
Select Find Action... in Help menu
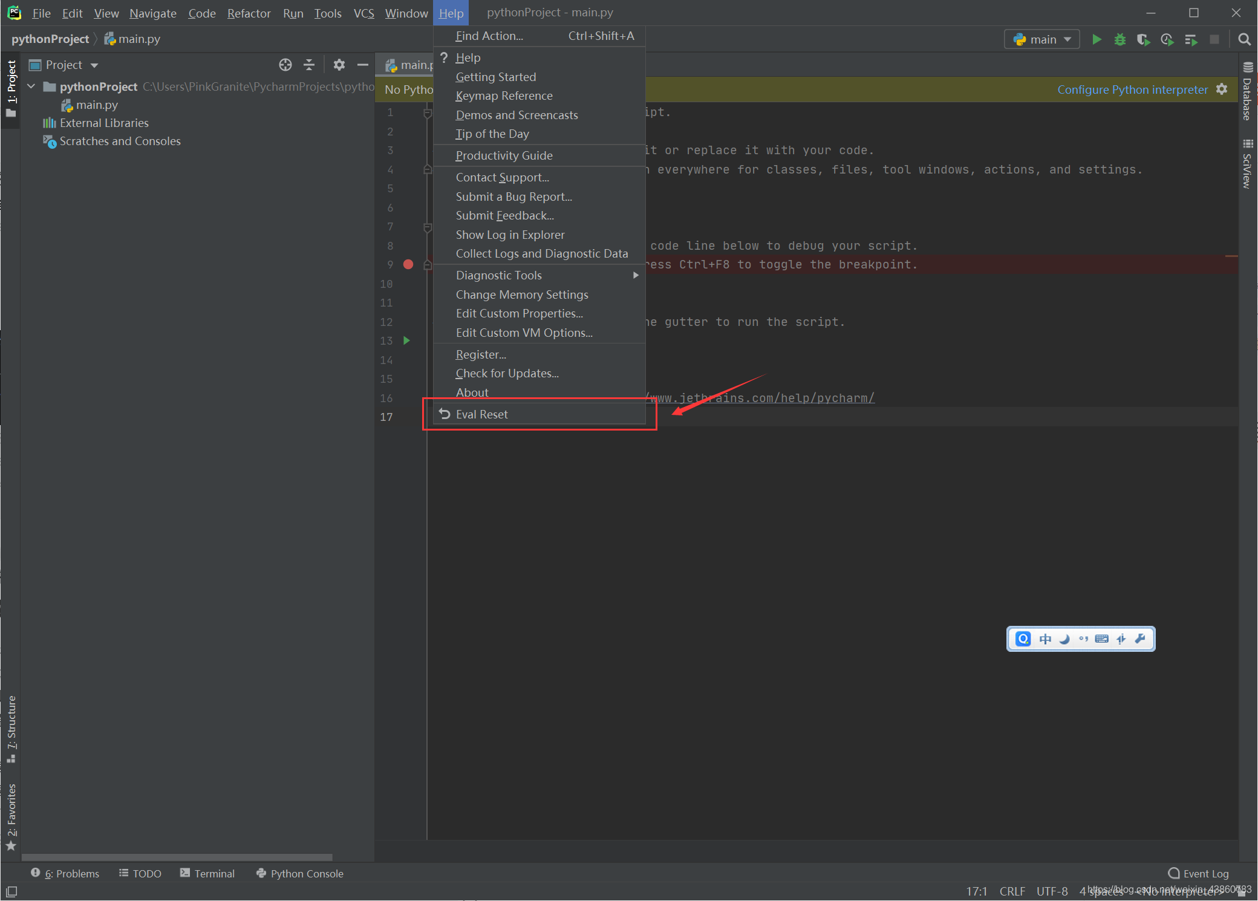539,36
